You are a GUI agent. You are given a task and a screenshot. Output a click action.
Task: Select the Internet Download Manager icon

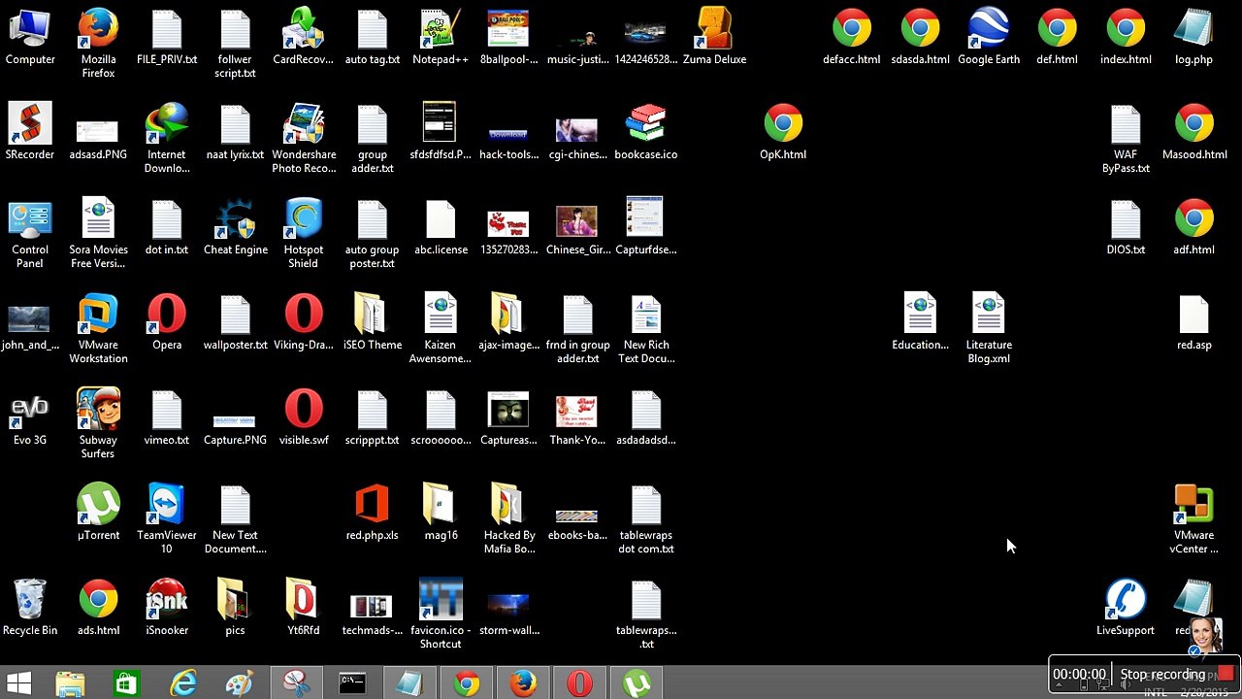(166, 126)
